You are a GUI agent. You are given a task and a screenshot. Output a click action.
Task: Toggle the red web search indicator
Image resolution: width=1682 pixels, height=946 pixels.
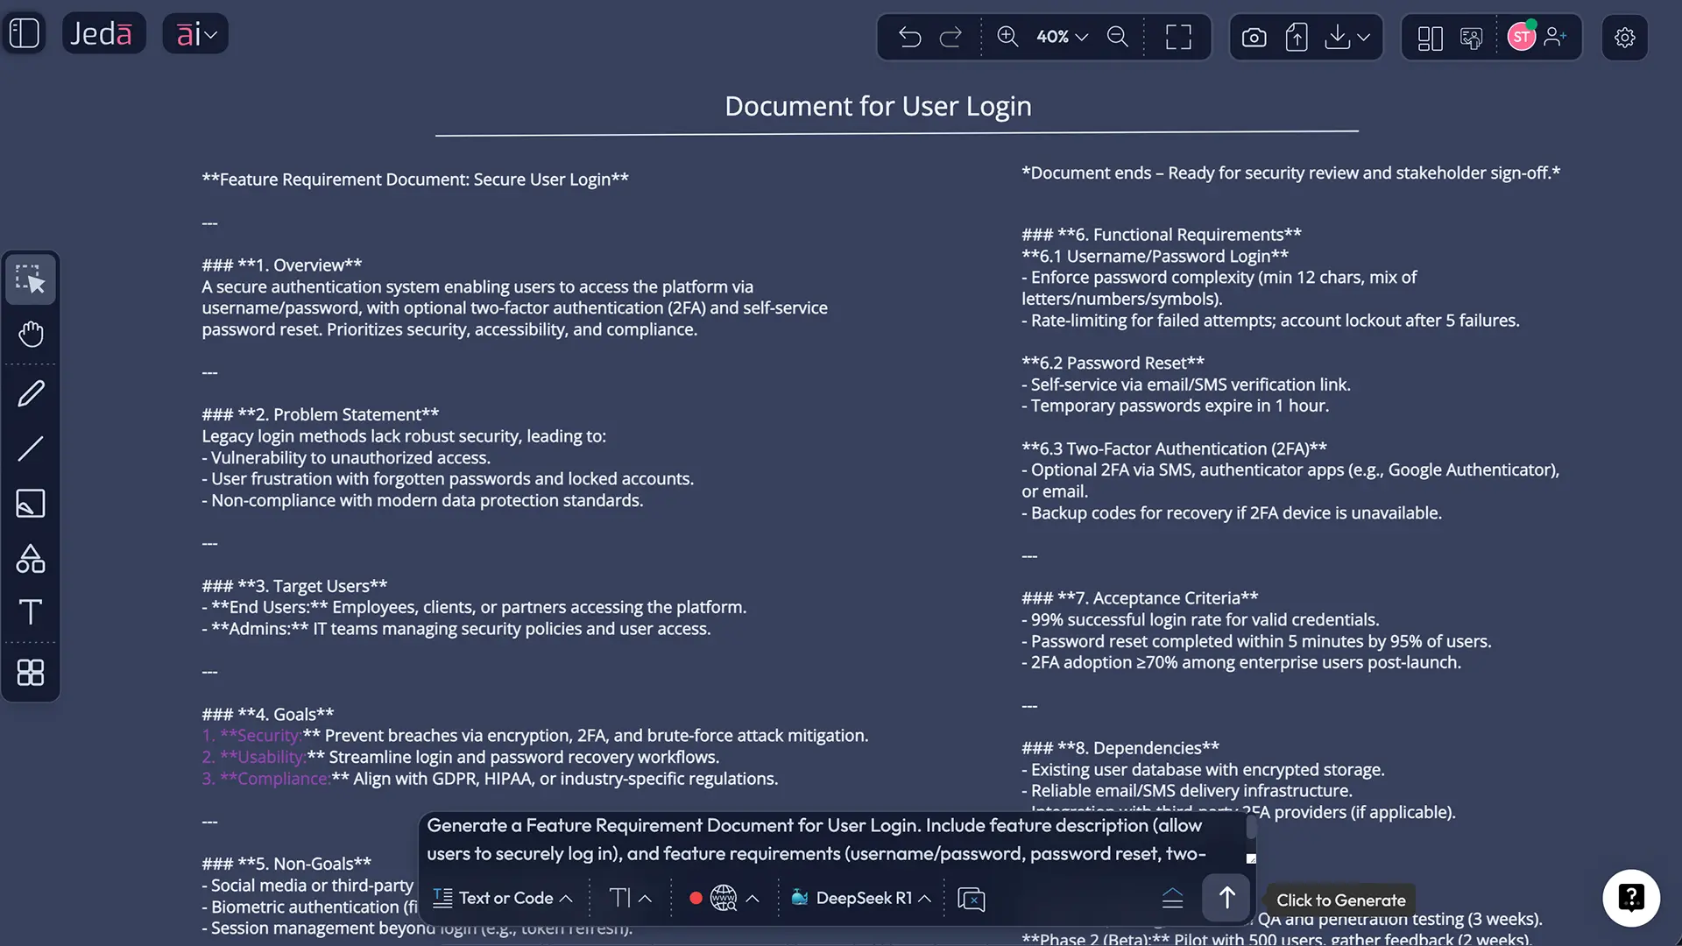696,898
